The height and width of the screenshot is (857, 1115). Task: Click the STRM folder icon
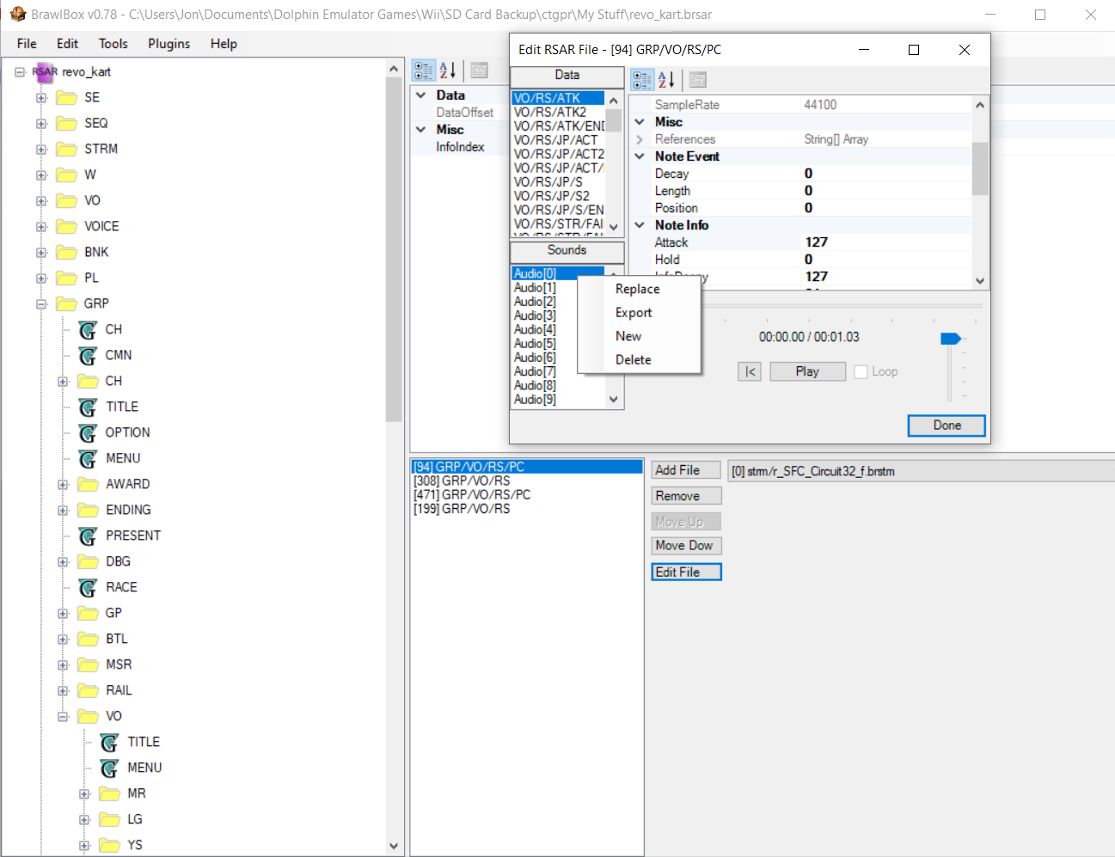(66, 149)
